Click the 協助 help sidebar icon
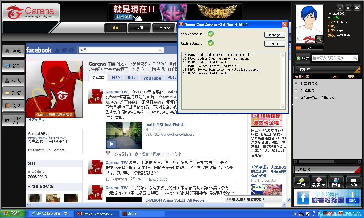Viewport: 364px width, 218px height. pyautogui.click(x=13, y=105)
